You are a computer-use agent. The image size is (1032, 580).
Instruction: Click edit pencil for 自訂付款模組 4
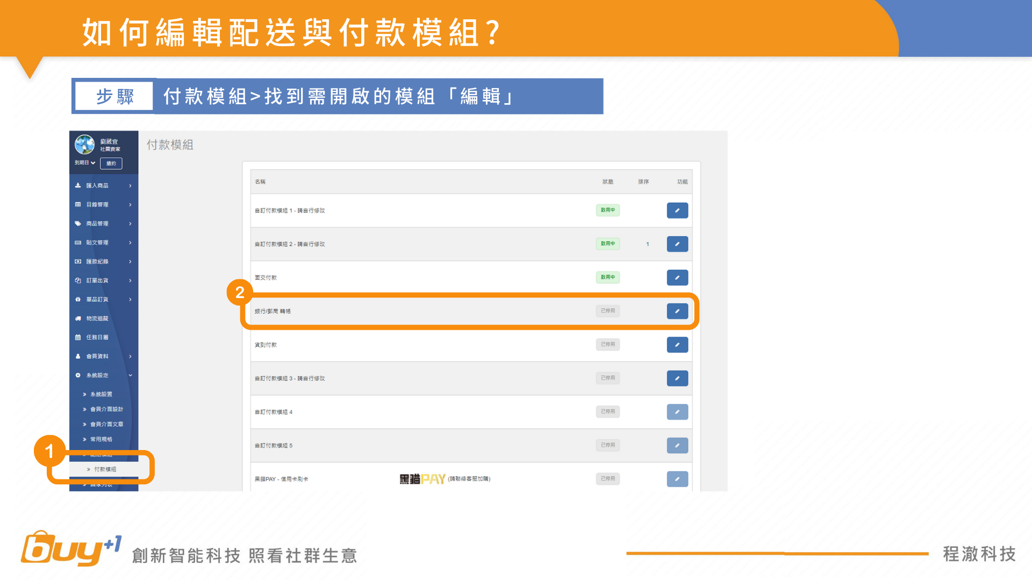pos(677,412)
